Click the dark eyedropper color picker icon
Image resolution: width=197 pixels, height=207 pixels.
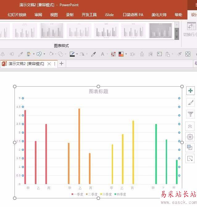point(94,54)
